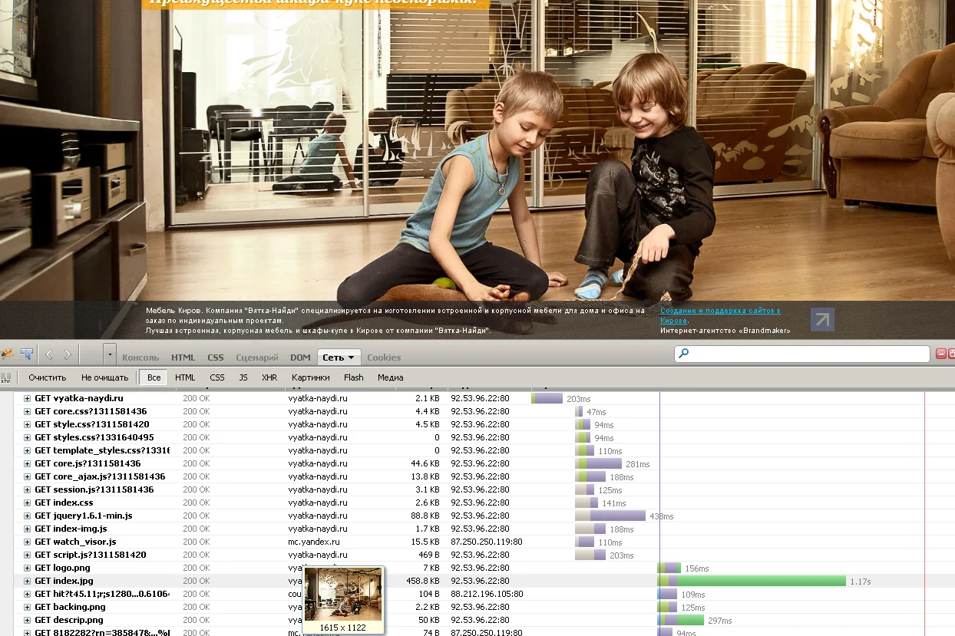This screenshot has width=955, height=636.
Task: Click the 88.212.196.105:80 remote IP cell
Action: tap(487, 594)
